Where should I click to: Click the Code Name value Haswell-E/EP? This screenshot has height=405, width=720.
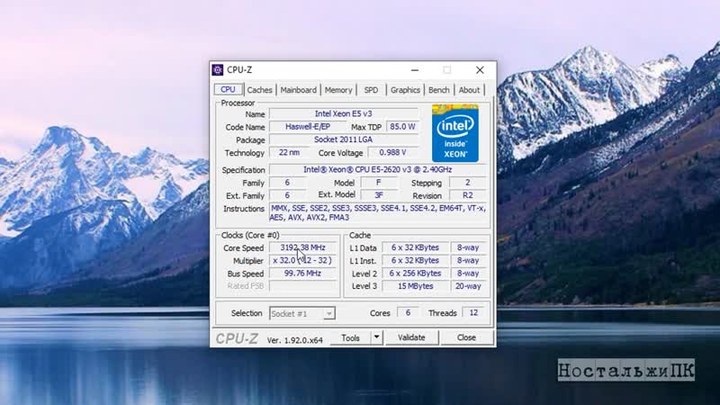(307, 127)
